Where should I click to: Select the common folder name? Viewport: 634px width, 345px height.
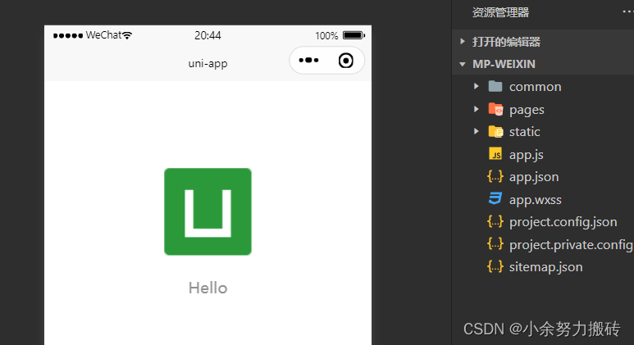[x=536, y=87]
